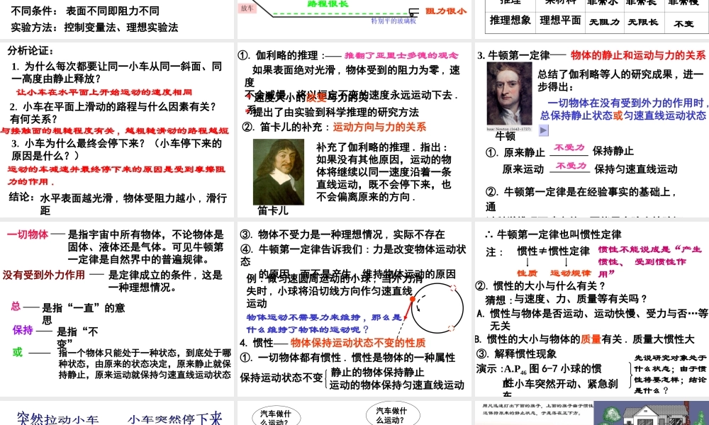Click the blue text '一切物体在没有受到外力的作用时'
The image size is (709, 425).
626,103
